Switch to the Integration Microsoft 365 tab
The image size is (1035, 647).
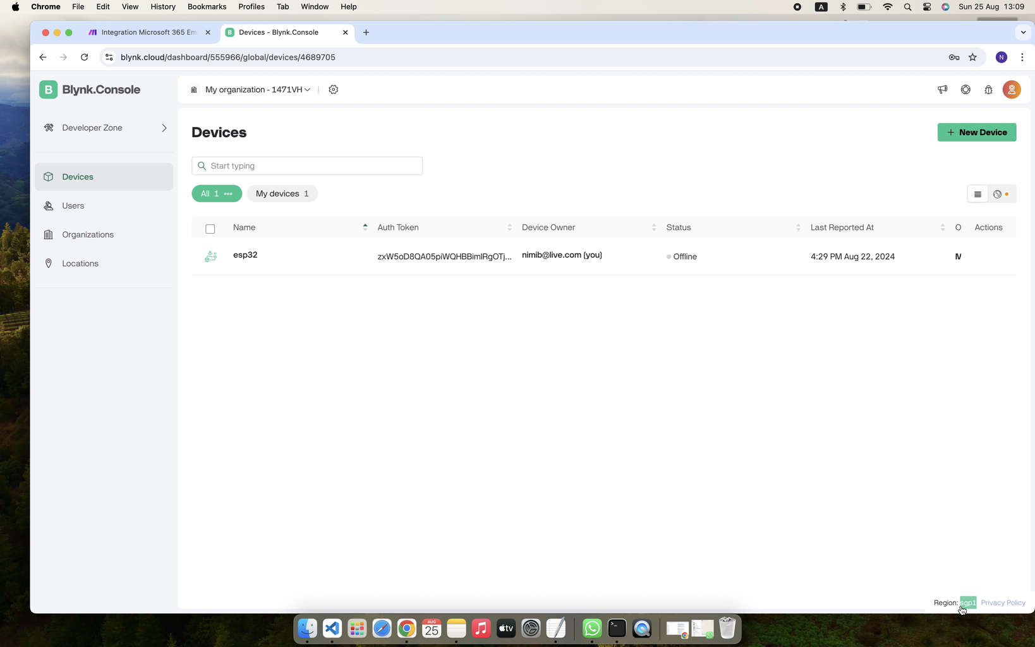point(150,32)
